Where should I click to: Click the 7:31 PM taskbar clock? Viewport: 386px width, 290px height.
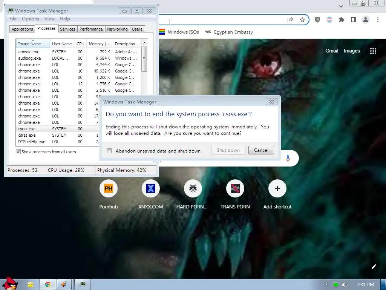pos(365,285)
